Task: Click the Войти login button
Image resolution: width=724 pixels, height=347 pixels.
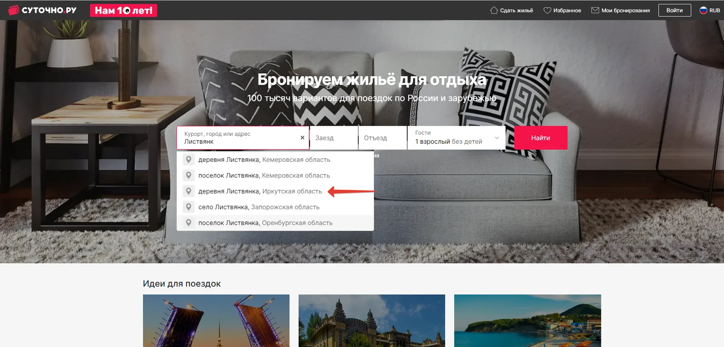Action: pos(674,10)
